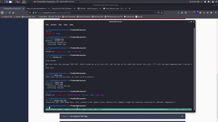The width and height of the screenshot is (218, 122).
Task: Click the terminal vertical scrollbar
Action: point(194,69)
